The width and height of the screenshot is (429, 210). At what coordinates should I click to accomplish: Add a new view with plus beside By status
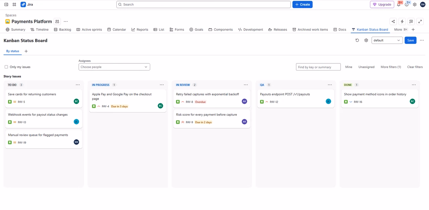pyautogui.click(x=26, y=51)
